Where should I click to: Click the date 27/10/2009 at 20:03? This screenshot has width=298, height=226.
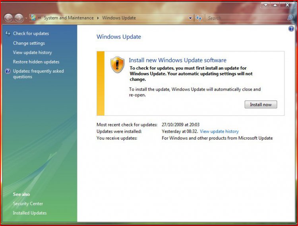point(180,125)
